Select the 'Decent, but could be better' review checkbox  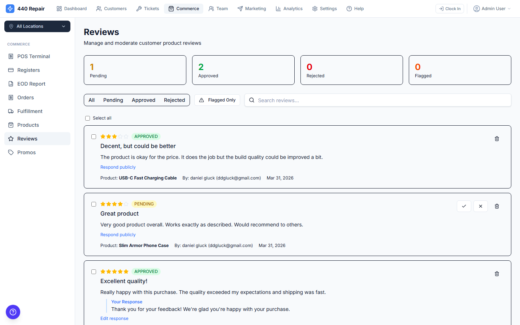pos(94,136)
